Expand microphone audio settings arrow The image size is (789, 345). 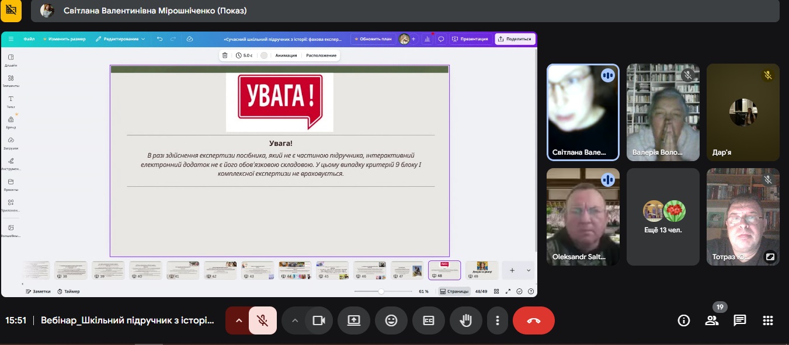pyautogui.click(x=238, y=320)
